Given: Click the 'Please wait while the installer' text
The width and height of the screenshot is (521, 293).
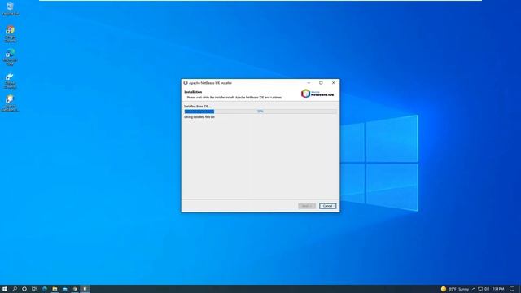Looking at the screenshot, I should 234,98.
